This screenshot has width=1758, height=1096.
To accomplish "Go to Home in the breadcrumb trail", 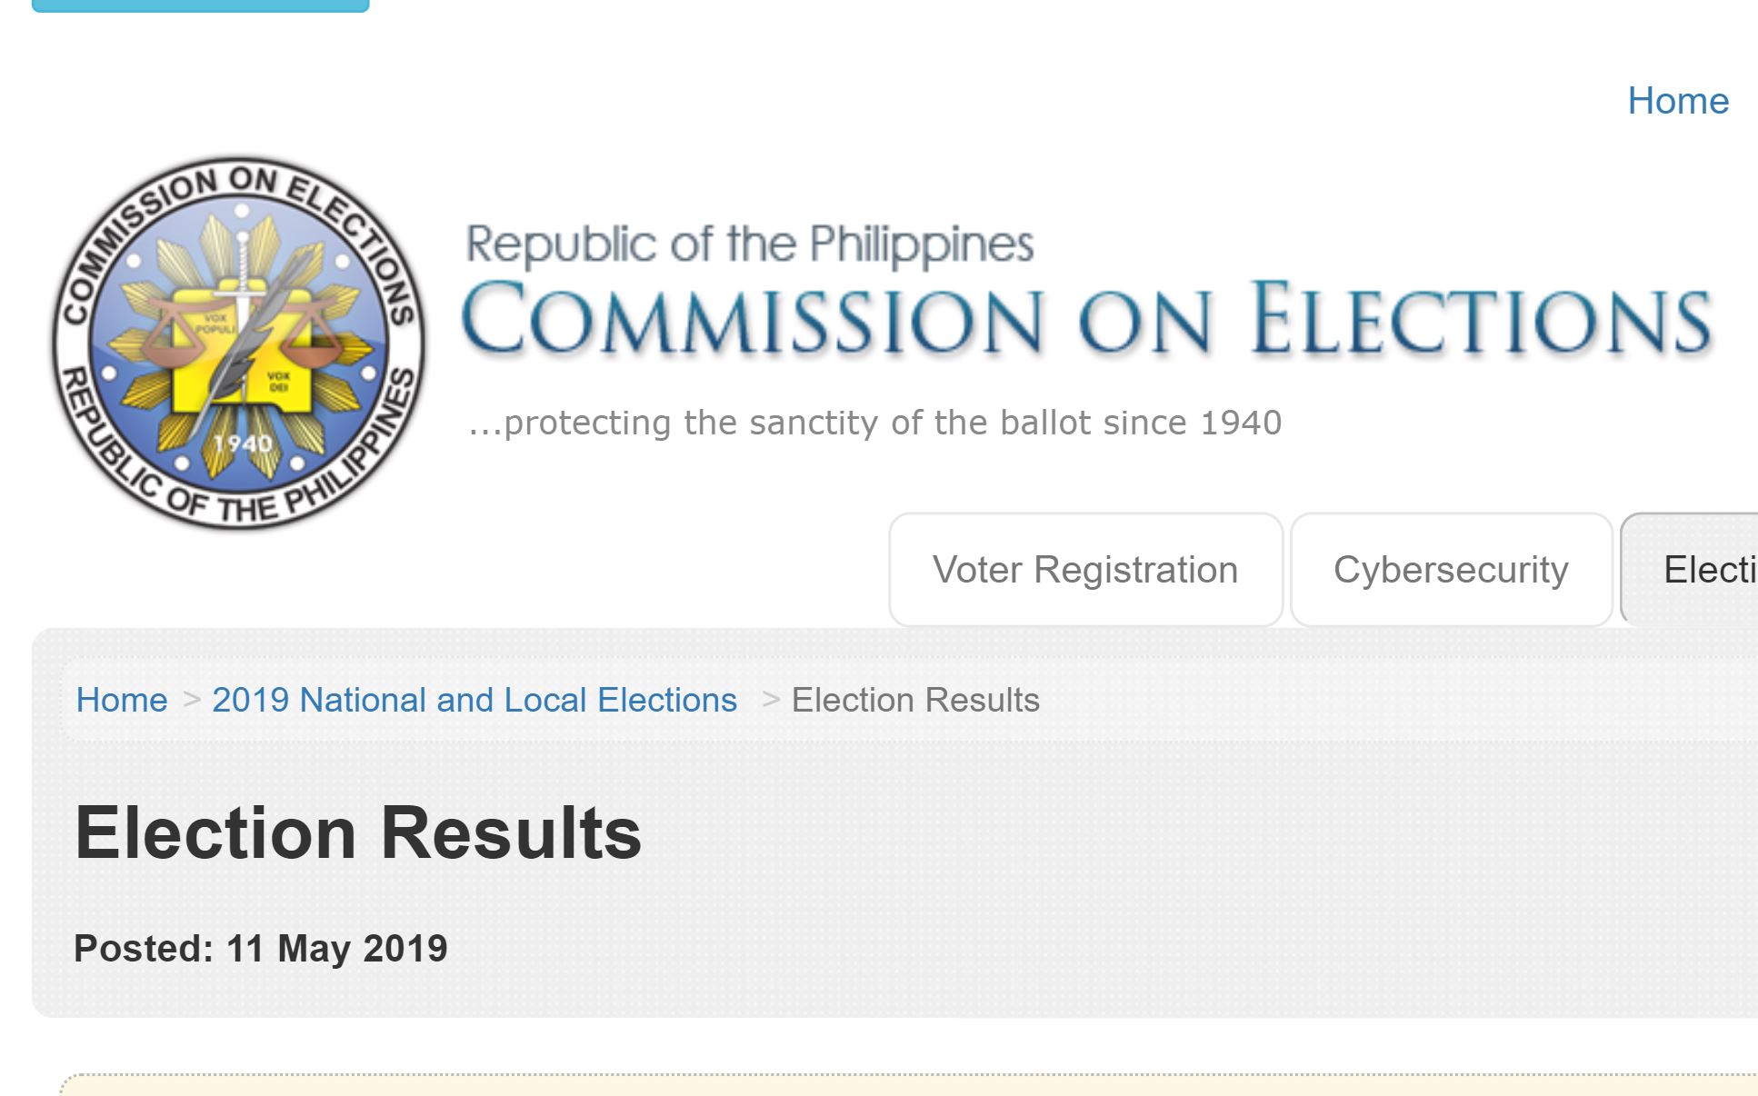I will [122, 700].
